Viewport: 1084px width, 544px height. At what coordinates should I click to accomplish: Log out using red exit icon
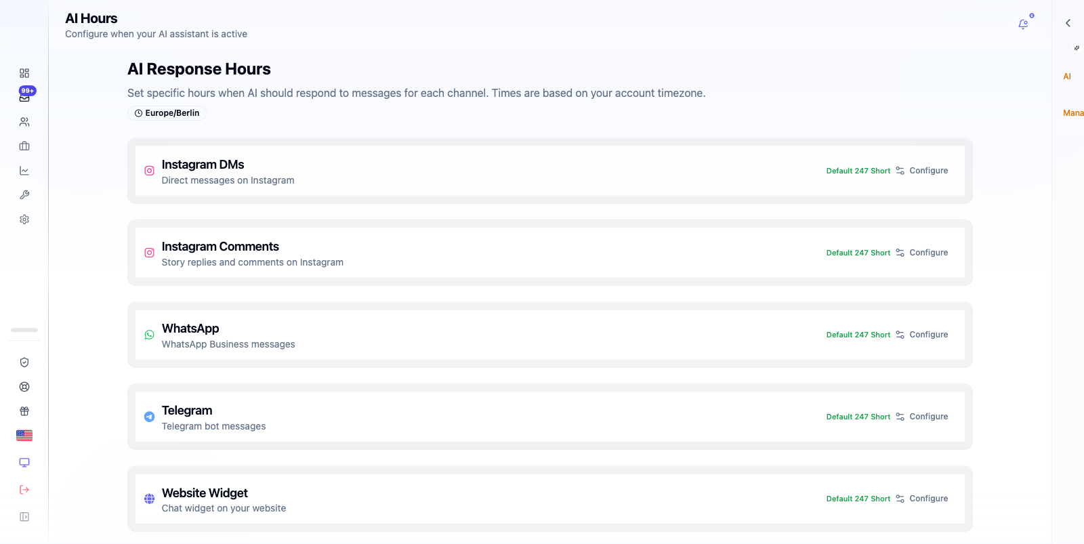coord(24,490)
